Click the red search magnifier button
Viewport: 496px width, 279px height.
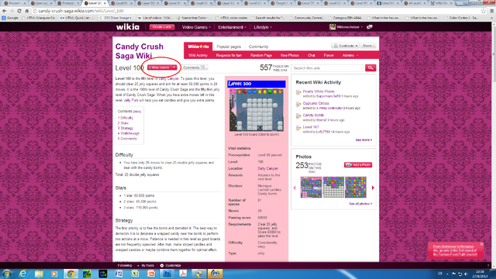(370, 67)
